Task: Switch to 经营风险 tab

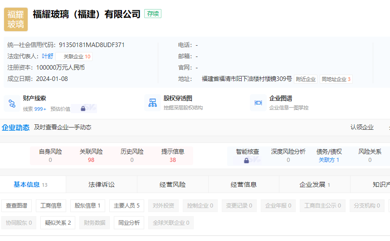Action: click(x=173, y=184)
